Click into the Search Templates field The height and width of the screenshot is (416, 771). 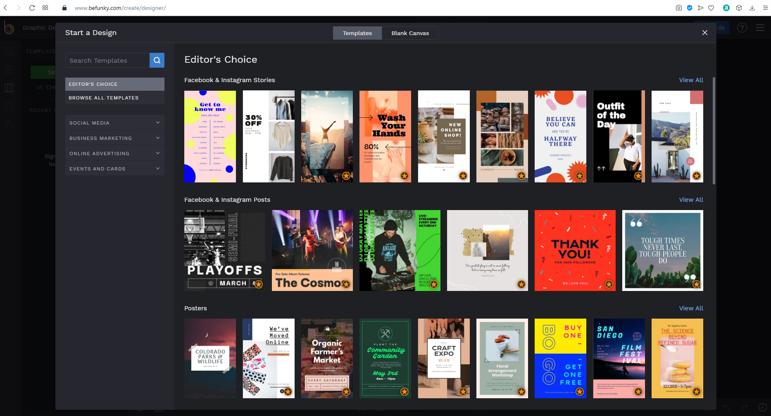click(x=107, y=60)
